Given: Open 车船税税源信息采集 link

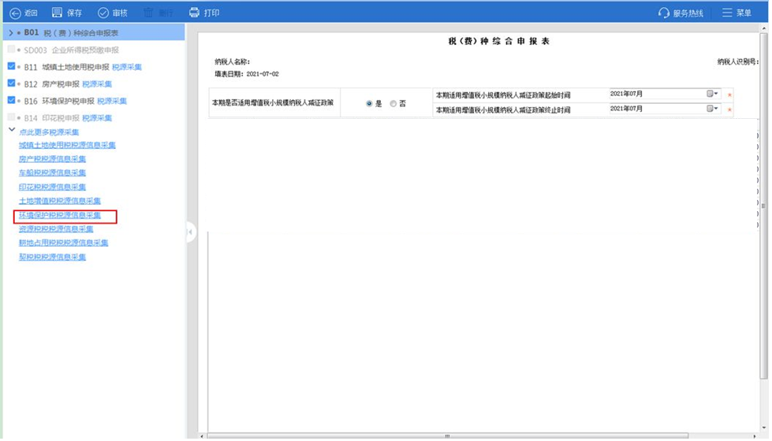Looking at the screenshot, I should [x=52, y=172].
